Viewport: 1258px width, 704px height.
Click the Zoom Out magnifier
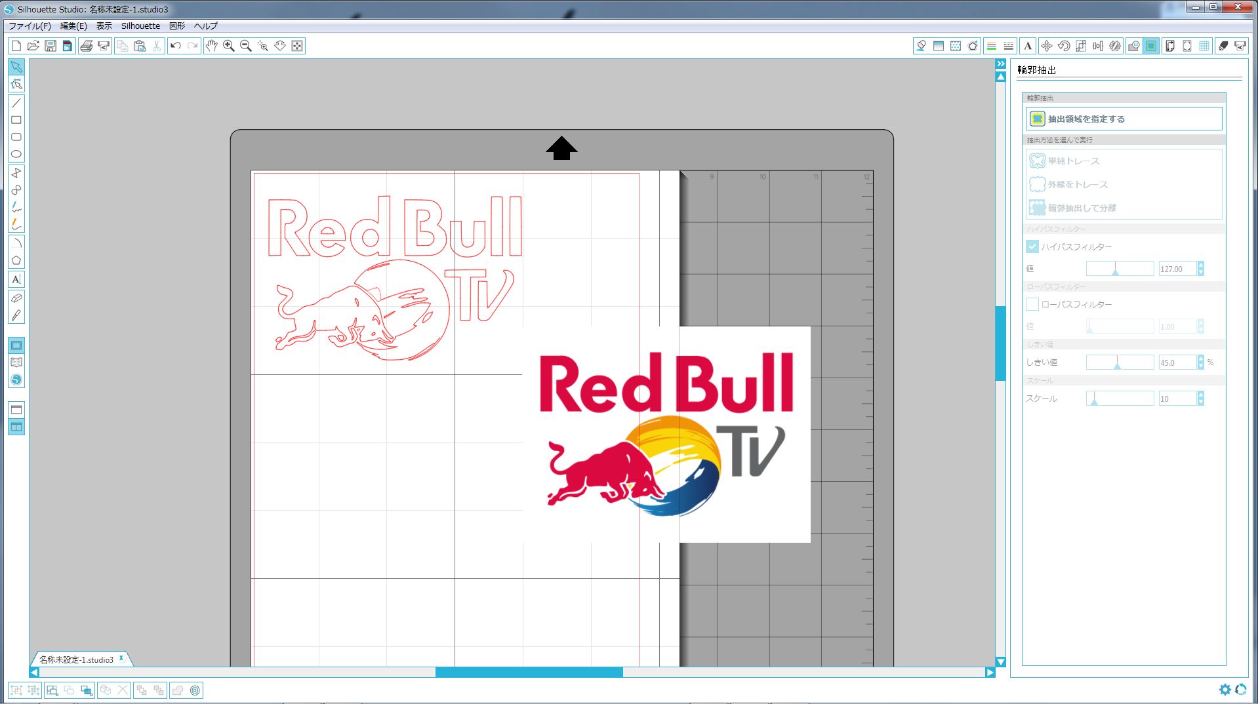(246, 46)
